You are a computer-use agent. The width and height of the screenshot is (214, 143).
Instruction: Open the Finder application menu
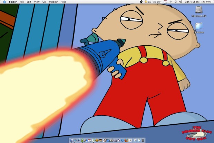pos(13,2)
